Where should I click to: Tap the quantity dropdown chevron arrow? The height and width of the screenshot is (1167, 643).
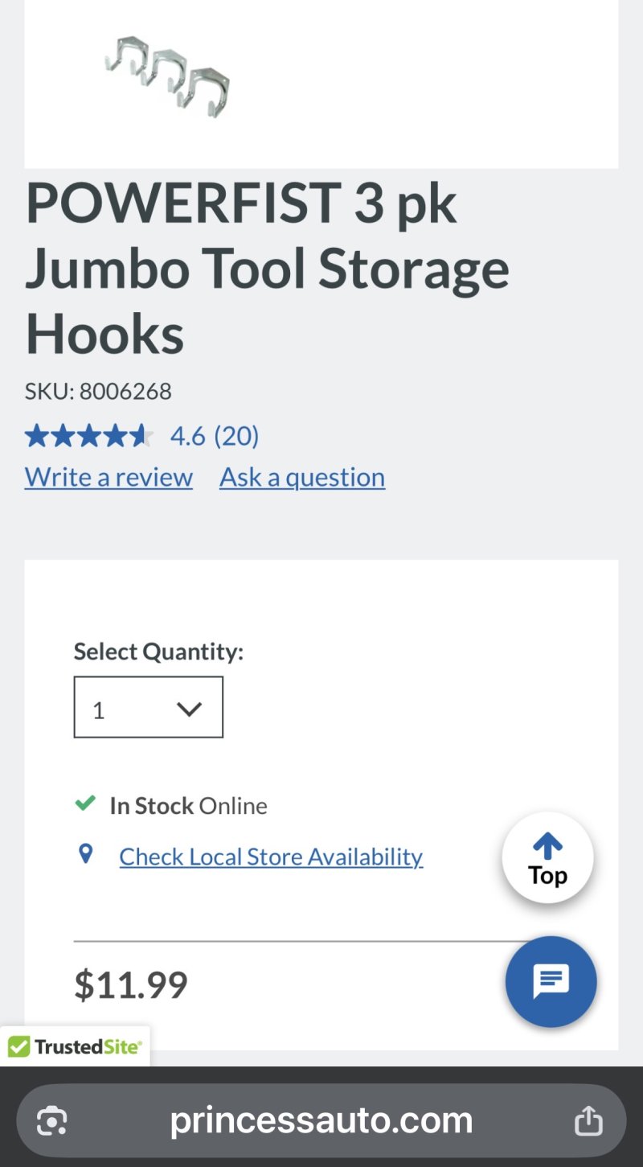189,709
